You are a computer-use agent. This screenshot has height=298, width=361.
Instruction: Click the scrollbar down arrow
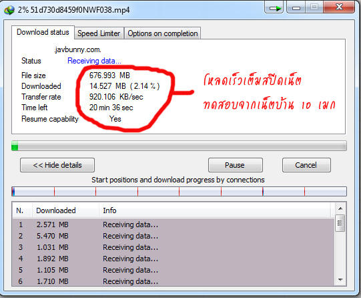click(340, 280)
